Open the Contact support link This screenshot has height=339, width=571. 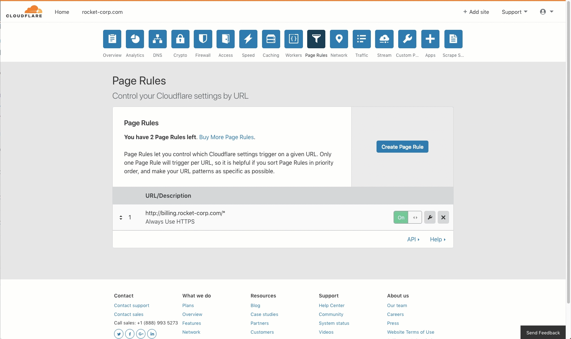point(132,305)
